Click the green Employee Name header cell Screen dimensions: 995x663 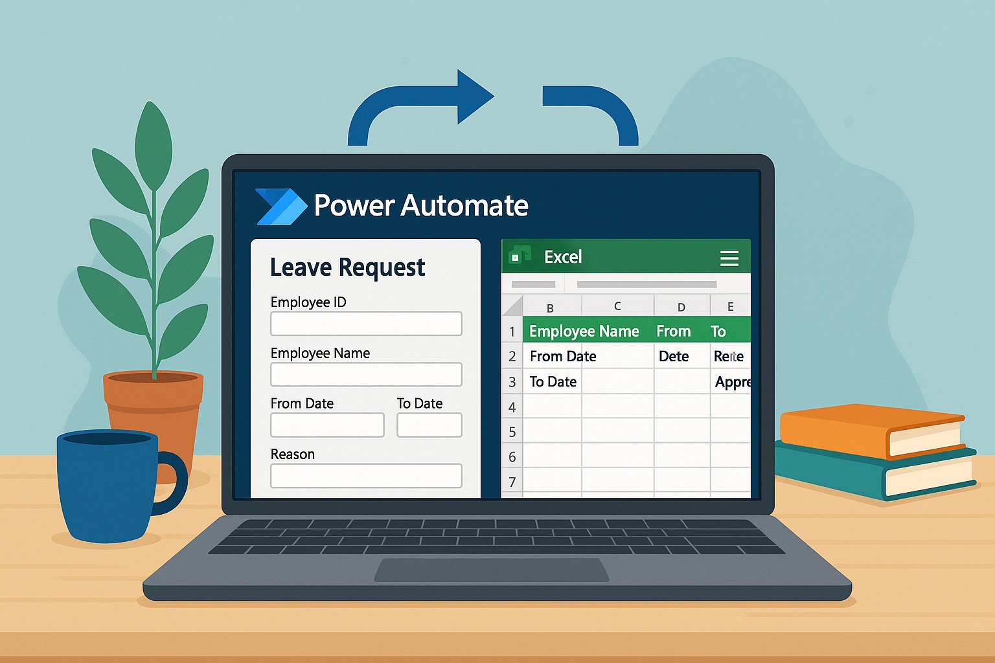pyautogui.click(x=584, y=331)
